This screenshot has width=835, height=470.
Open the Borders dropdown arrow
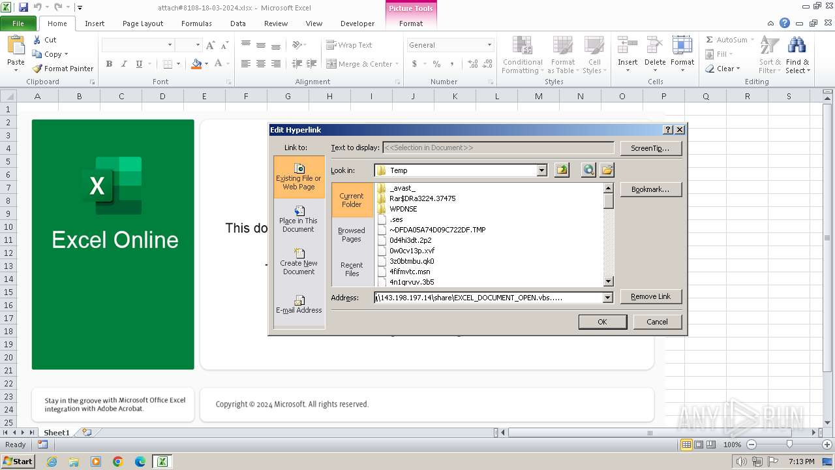click(x=179, y=64)
